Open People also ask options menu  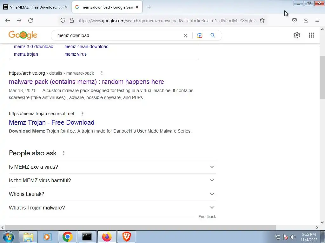click(x=64, y=153)
